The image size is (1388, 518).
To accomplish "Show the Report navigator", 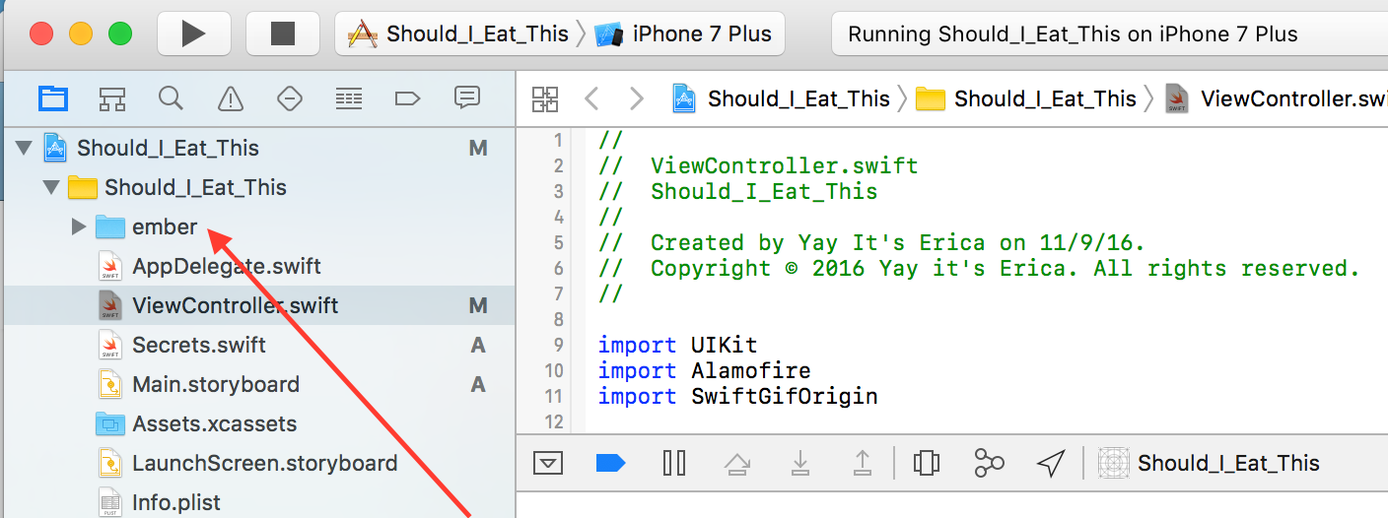I will (x=466, y=97).
